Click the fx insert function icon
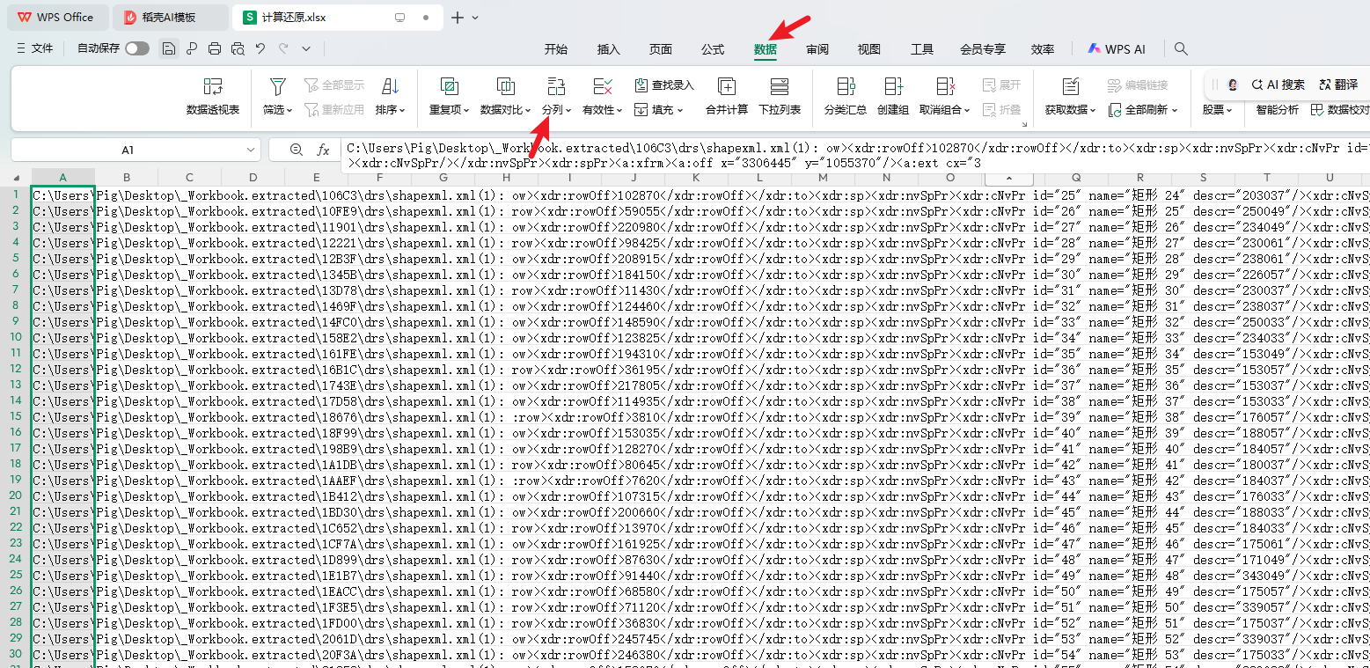The image size is (1370, 668). click(323, 150)
